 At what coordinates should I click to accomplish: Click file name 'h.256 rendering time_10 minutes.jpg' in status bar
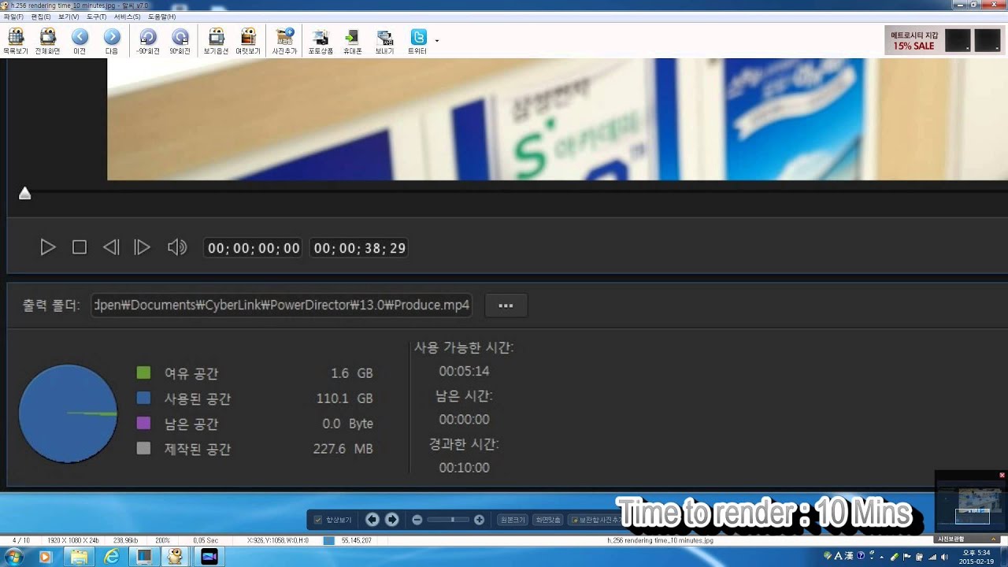coord(660,541)
